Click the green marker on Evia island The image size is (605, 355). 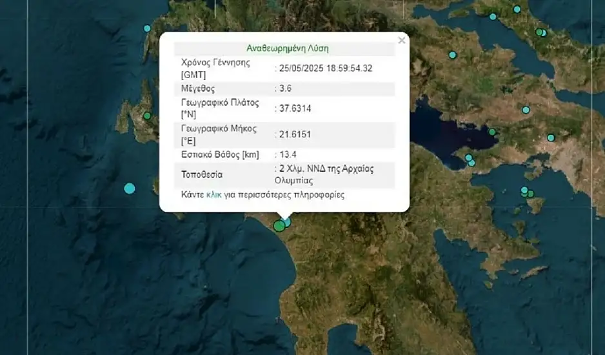(x=539, y=32)
